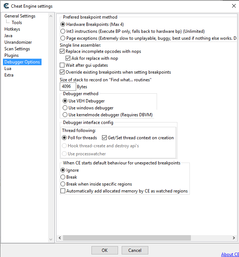Uncheck Replace incomplete opcodes with nops
Screen dimensions: 239x257
click(x=62, y=52)
